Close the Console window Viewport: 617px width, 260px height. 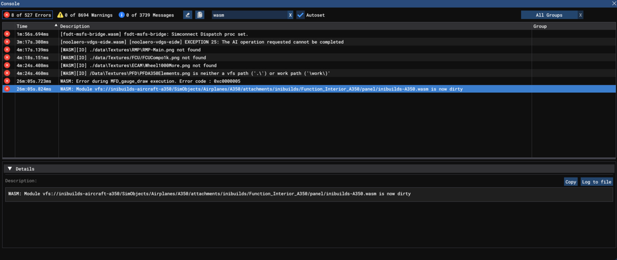coord(614,4)
